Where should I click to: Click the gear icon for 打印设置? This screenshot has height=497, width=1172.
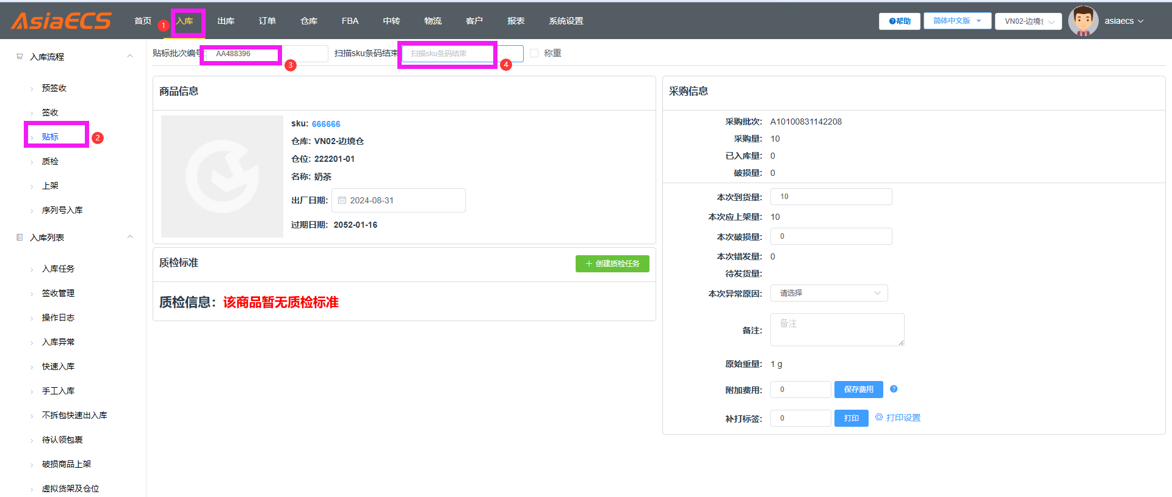click(879, 417)
